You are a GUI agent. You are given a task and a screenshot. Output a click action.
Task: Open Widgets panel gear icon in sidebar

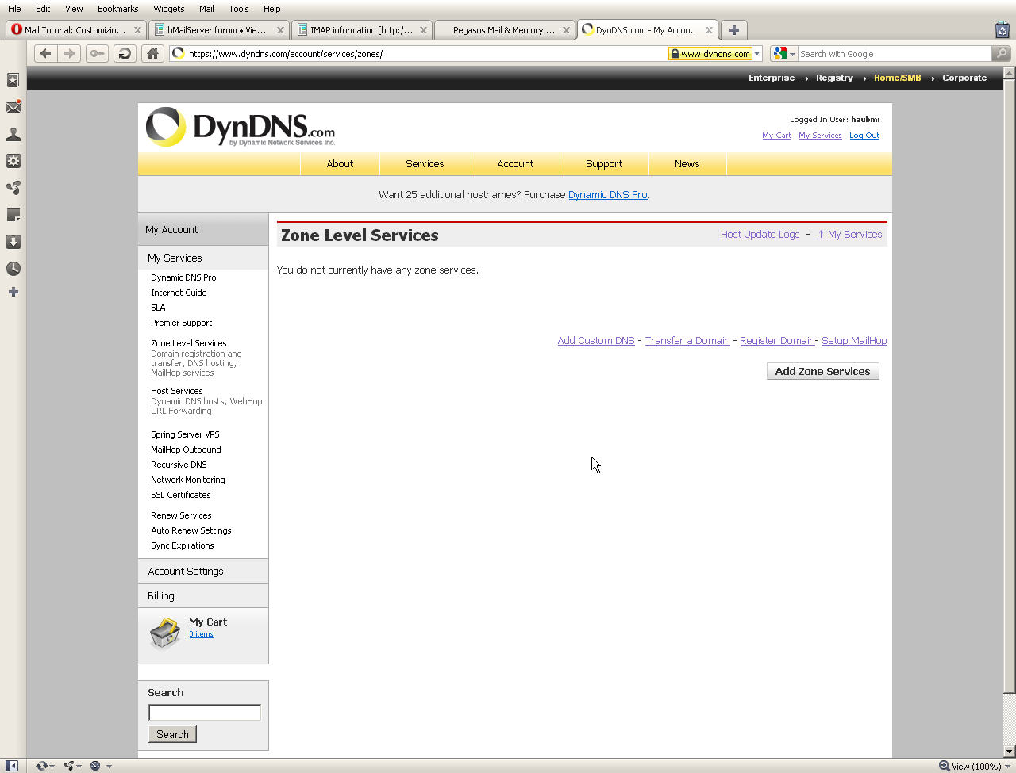13,161
